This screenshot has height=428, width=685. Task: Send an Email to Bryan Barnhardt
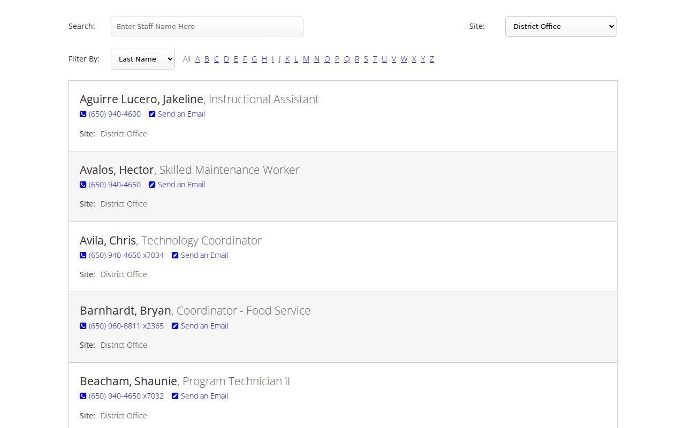[x=204, y=326]
